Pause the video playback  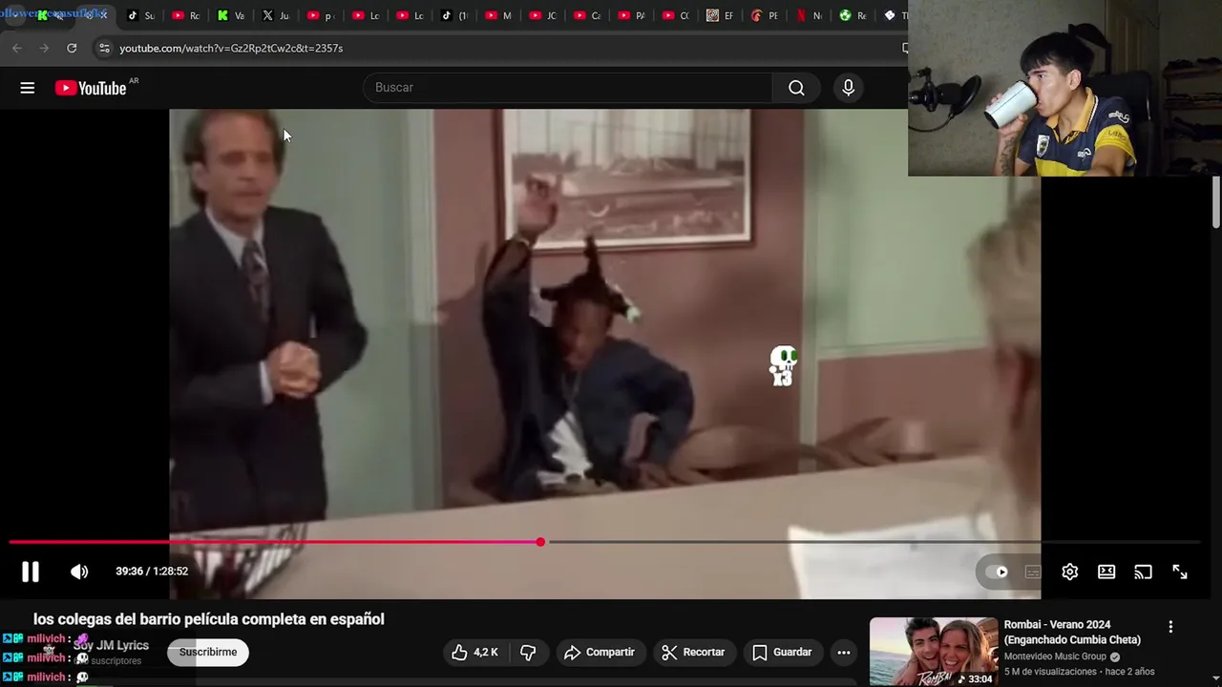[x=31, y=572]
